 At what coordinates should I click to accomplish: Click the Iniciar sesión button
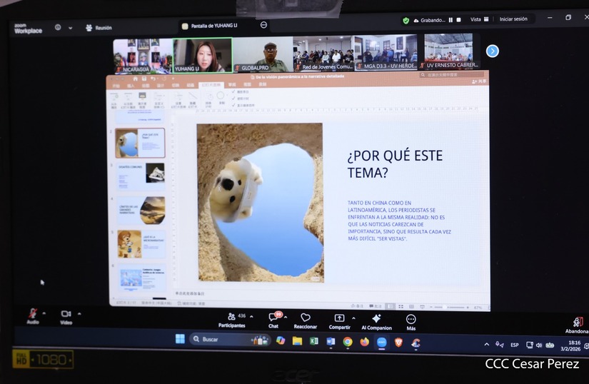point(513,19)
